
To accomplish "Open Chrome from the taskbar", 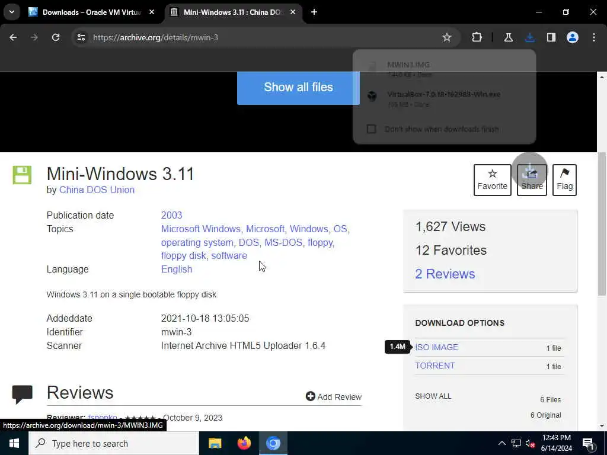I will (x=273, y=443).
